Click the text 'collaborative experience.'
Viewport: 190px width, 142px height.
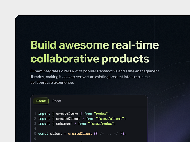click(52, 83)
